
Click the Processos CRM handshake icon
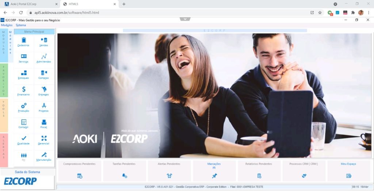(x=304, y=176)
